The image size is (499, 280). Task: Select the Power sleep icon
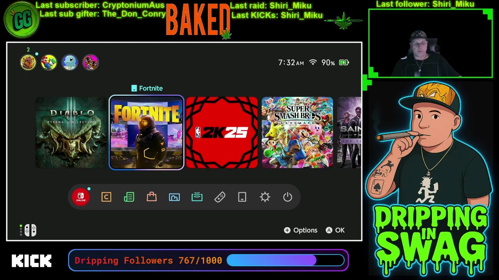[x=288, y=197]
